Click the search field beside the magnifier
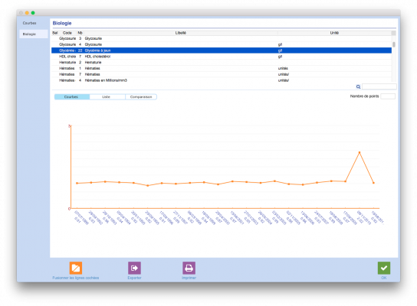 coord(379,86)
